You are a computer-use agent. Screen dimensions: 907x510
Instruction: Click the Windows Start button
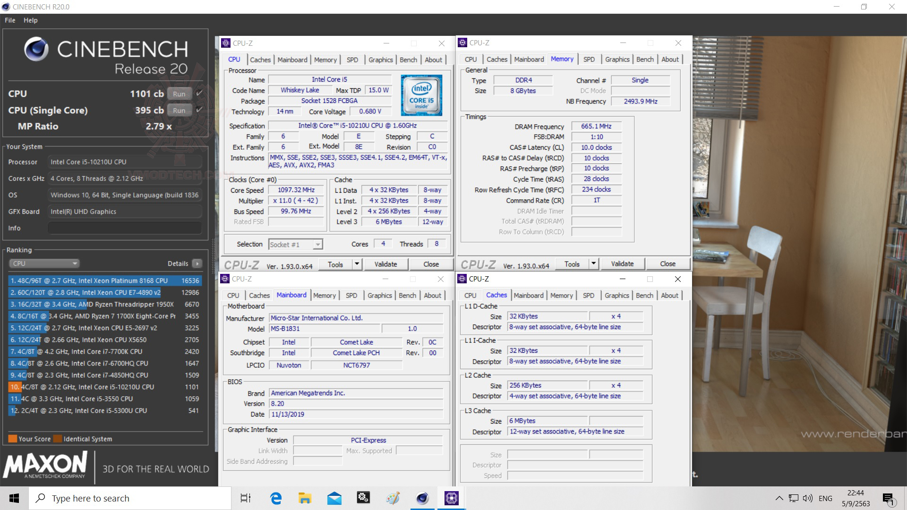pos(14,498)
